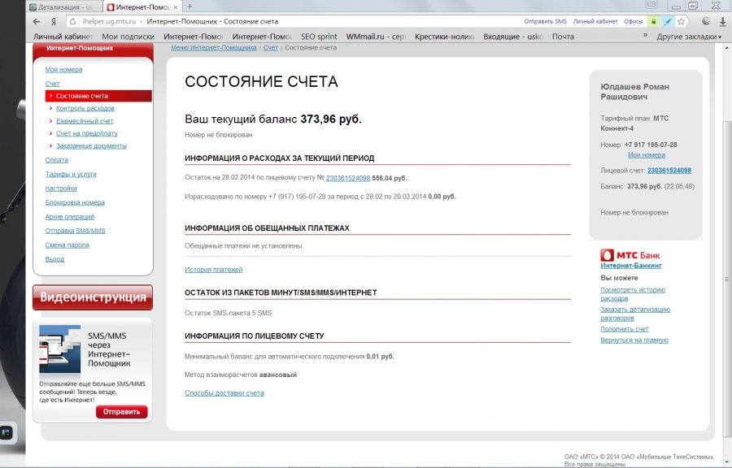Open new tab with plus icon
The image size is (732, 468).
pyautogui.click(x=190, y=6)
